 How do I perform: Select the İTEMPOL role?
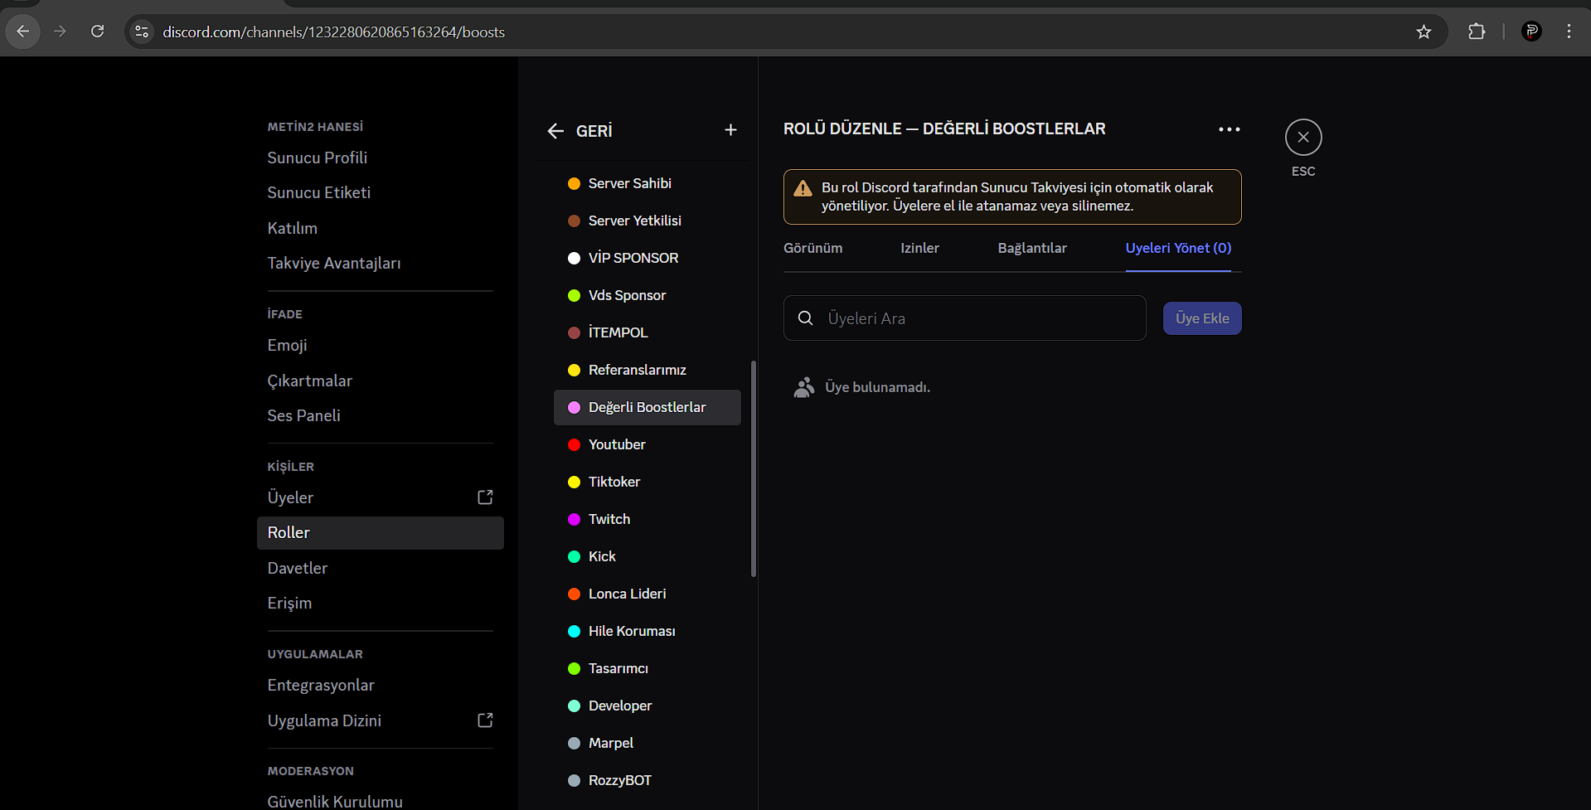(x=648, y=332)
